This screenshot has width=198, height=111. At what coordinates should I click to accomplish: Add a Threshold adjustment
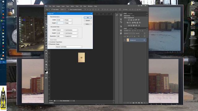[x=134, y=25]
